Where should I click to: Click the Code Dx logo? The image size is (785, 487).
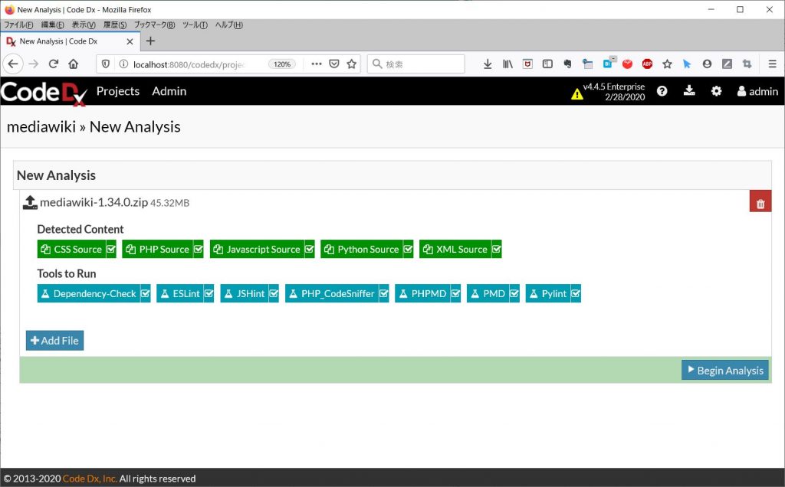tap(44, 93)
